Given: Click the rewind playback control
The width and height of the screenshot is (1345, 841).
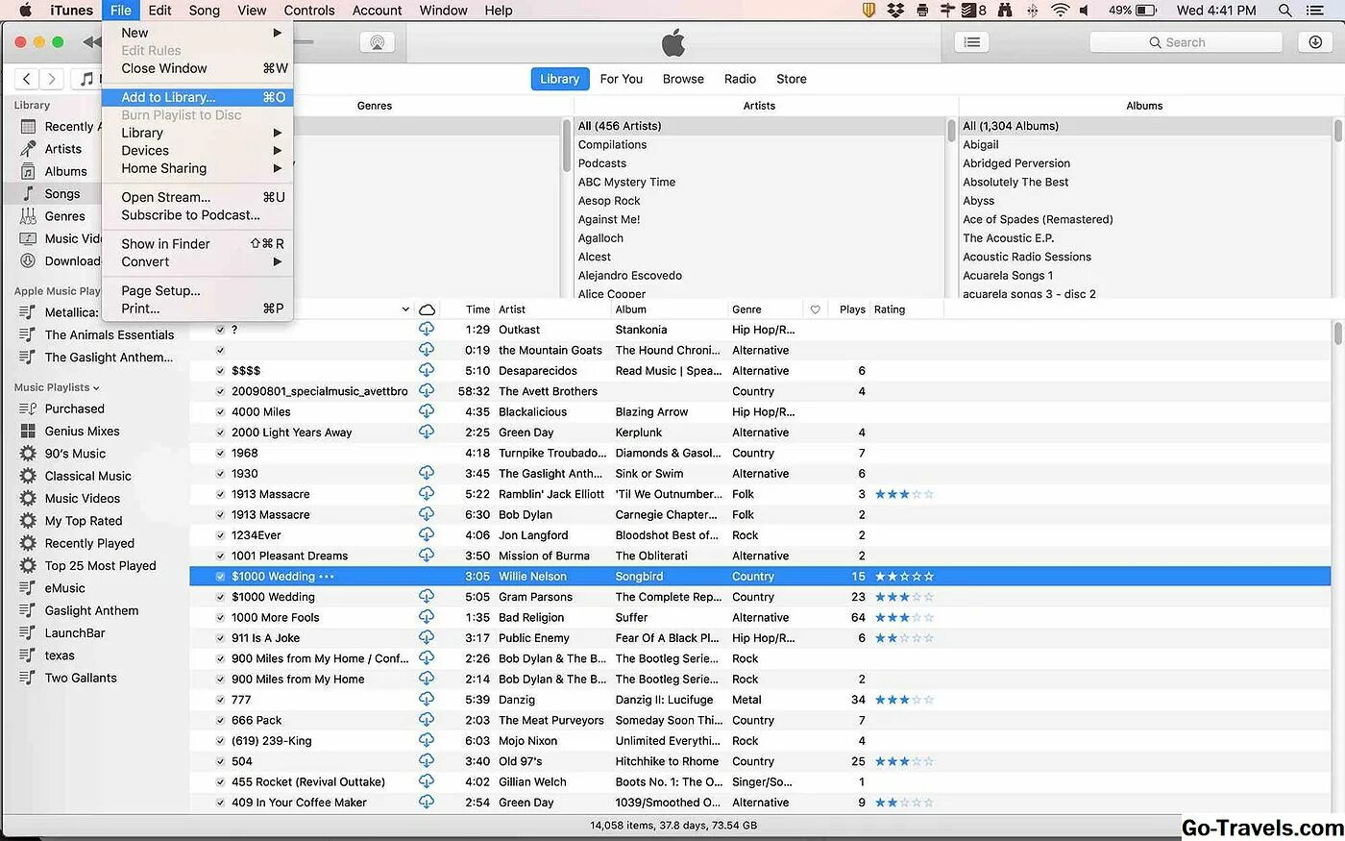Looking at the screenshot, I should click(x=91, y=42).
